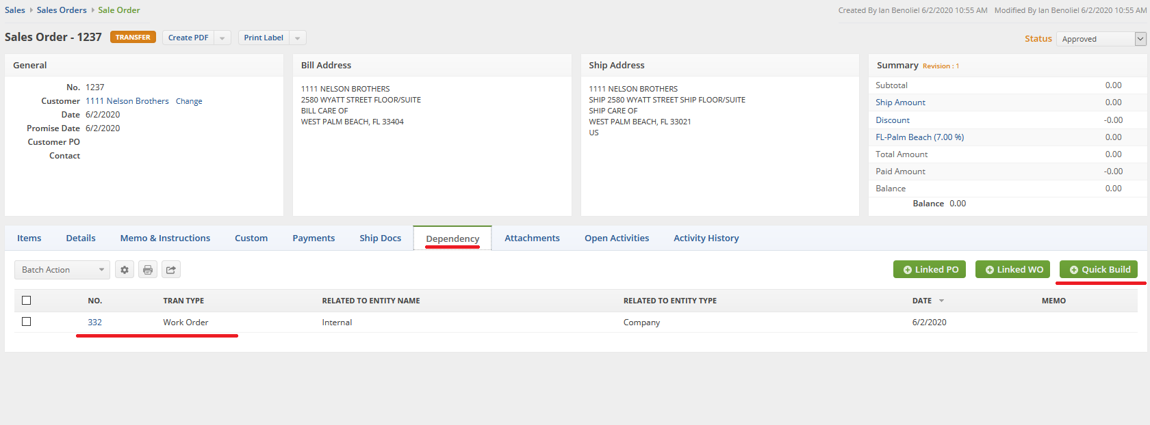Open the Sales Orders breadcrumb link
Viewport: 1150px width, 425px height.
62,10
